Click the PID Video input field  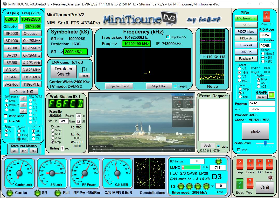(x=265, y=35)
